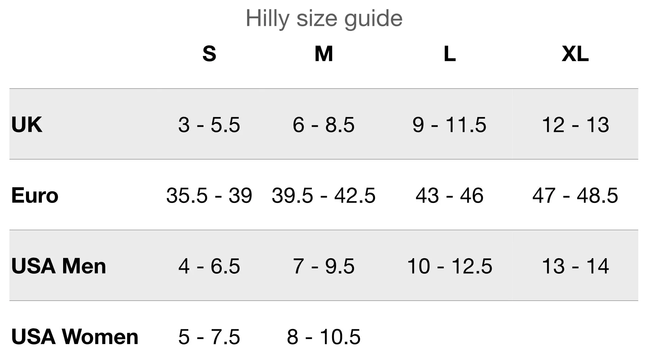The image size is (648, 364).
Task: Select the L column header
Action: [x=450, y=54]
